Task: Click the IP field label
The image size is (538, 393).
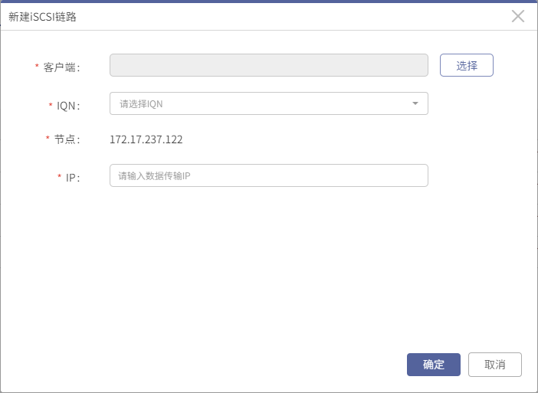Action: coord(72,178)
